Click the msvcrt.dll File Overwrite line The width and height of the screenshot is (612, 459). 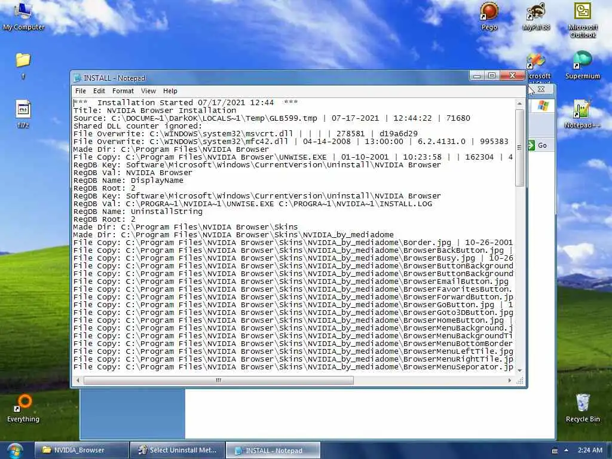click(x=246, y=134)
